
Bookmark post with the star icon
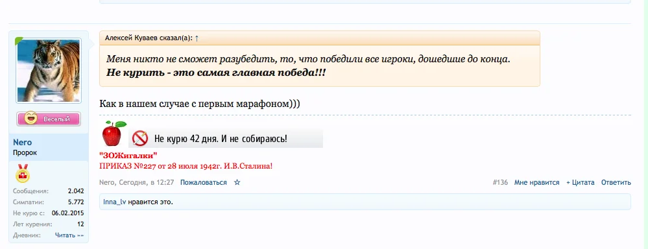pyautogui.click(x=237, y=182)
